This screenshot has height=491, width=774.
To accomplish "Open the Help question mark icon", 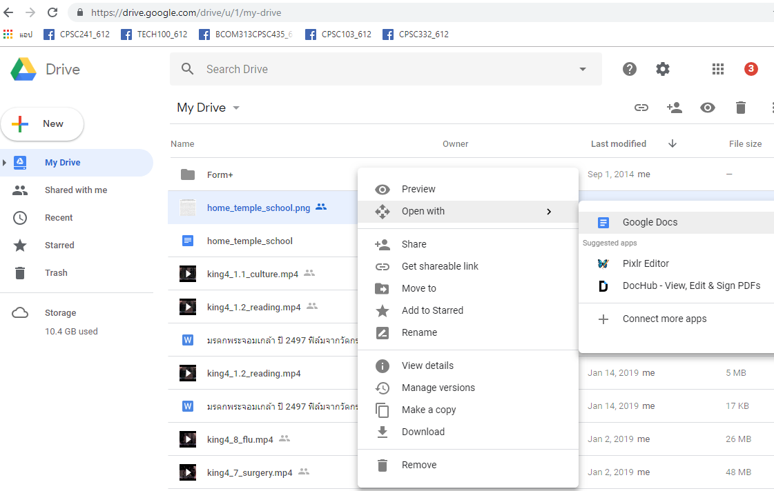I will 629,69.
